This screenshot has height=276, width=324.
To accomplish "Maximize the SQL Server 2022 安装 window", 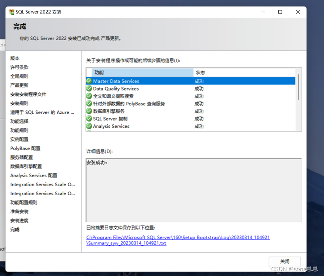I will click(x=280, y=12).
